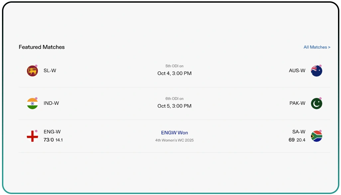Click the South Africa Women flag icon
This screenshot has height=195, width=341.
pyautogui.click(x=316, y=136)
